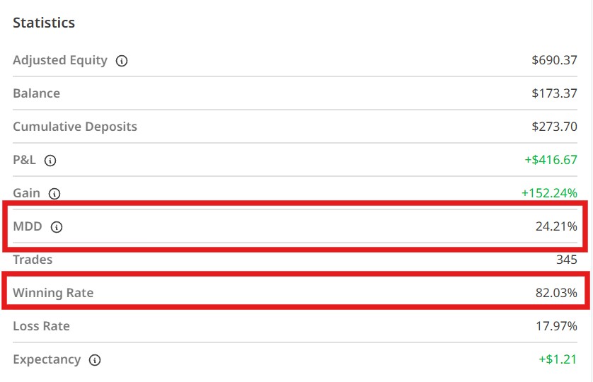
Task: Click the Trades label
Action: pos(33,260)
